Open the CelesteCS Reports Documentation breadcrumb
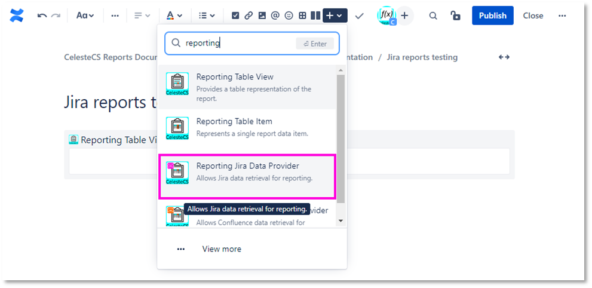This screenshot has width=592, height=288. [111, 57]
